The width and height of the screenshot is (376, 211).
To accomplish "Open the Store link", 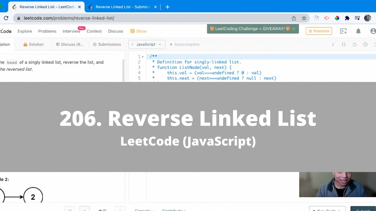I will 138,31.
